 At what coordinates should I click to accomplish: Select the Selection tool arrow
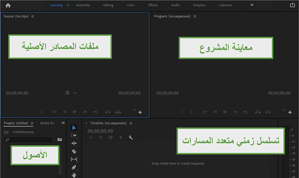(x=74, y=128)
